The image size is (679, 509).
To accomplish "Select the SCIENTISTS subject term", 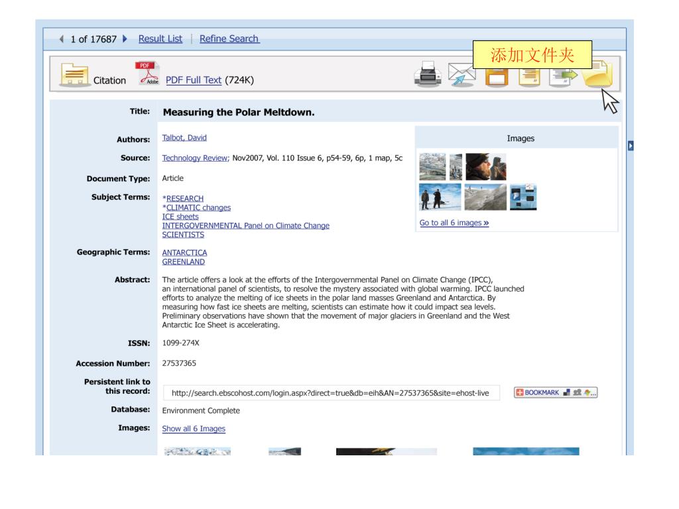I will tap(183, 235).
